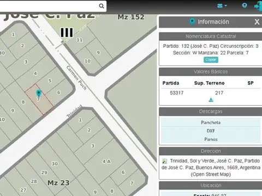Click parcel 29 in Mz 23
The width and height of the screenshot is (262, 196).
[44, 173]
